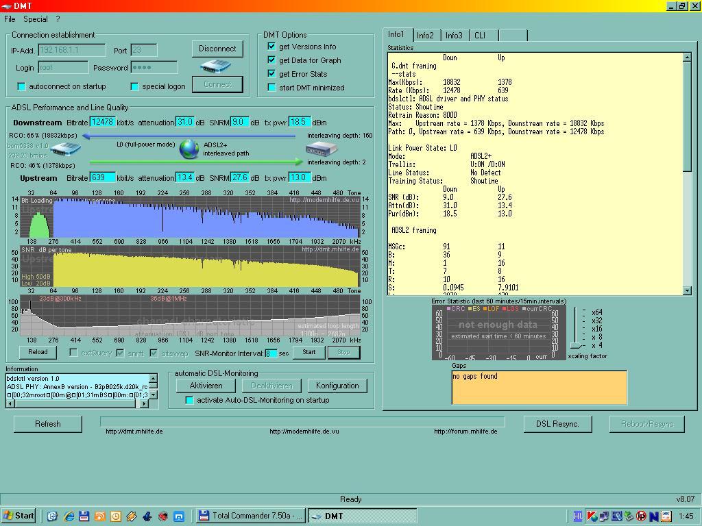The height and width of the screenshot is (526, 702).
Task: Open the orange RSS feed quick launch icon
Action: 100,516
